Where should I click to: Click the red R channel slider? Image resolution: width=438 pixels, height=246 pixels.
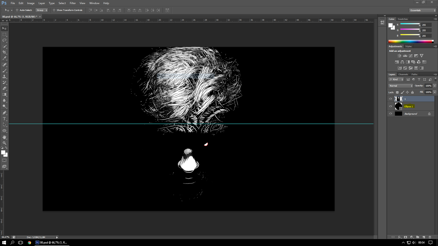coord(410,24)
